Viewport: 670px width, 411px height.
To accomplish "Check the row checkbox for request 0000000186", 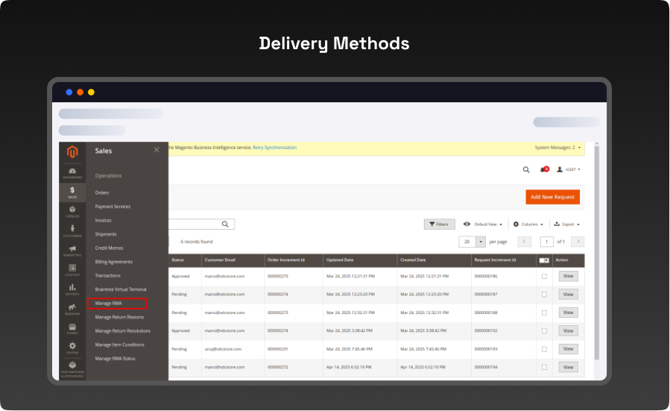I will (544, 276).
